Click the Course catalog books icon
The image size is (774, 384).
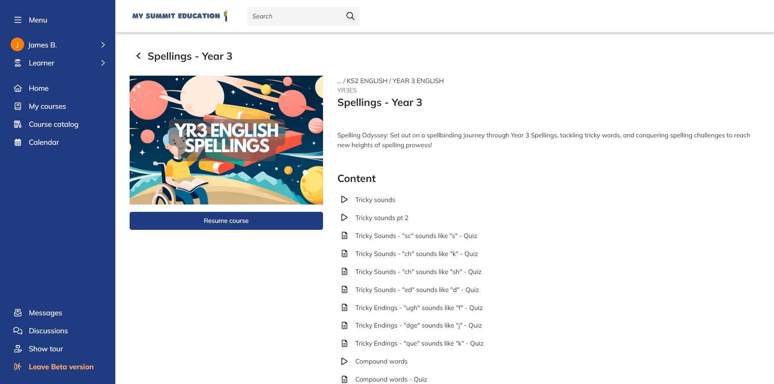[18, 124]
